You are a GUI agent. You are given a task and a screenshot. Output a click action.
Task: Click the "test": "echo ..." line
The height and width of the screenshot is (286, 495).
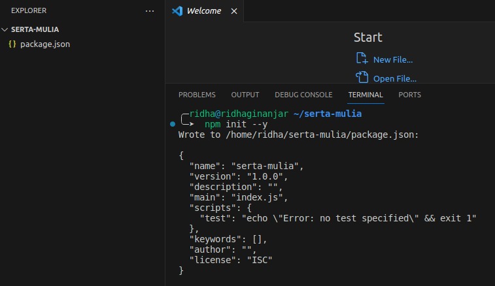(x=338, y=218)
